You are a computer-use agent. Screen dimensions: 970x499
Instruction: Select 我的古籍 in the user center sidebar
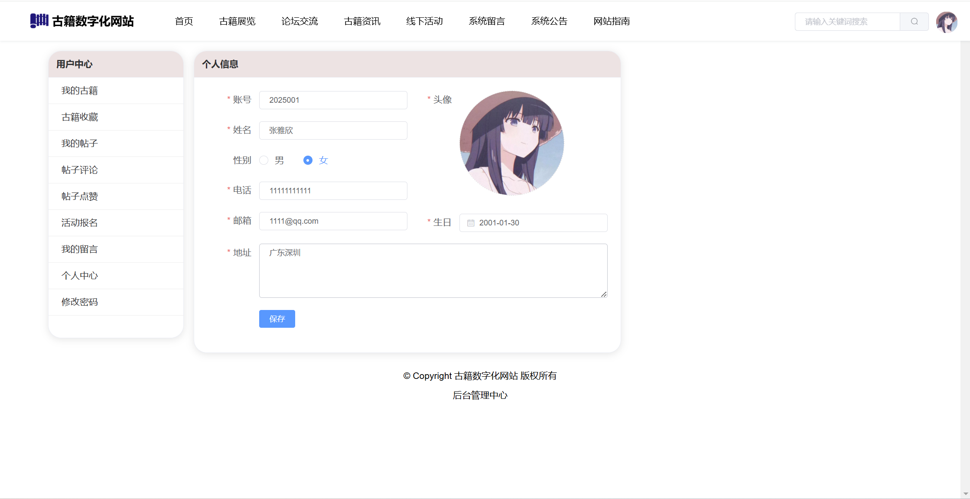click(x=80, y=91)
